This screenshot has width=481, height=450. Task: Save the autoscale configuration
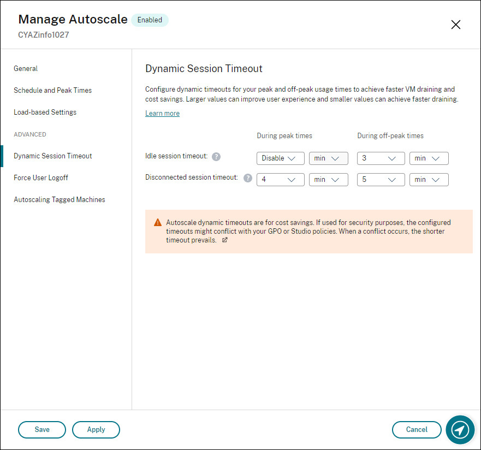coord(42,430)
